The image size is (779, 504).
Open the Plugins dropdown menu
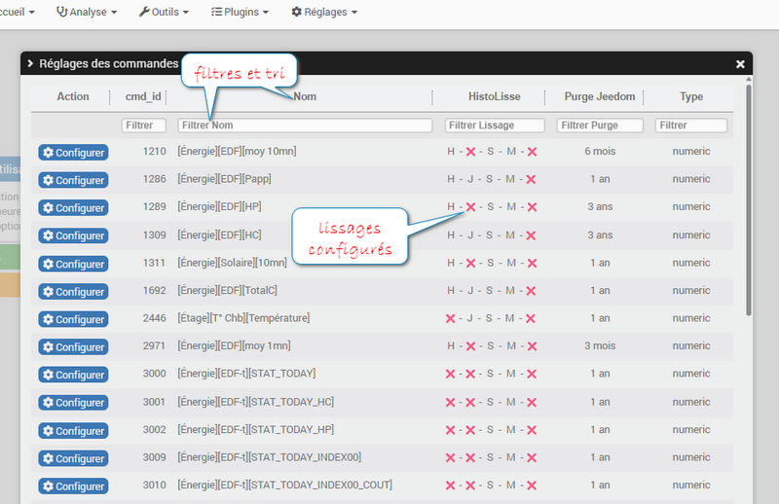[x=240, y=12]
